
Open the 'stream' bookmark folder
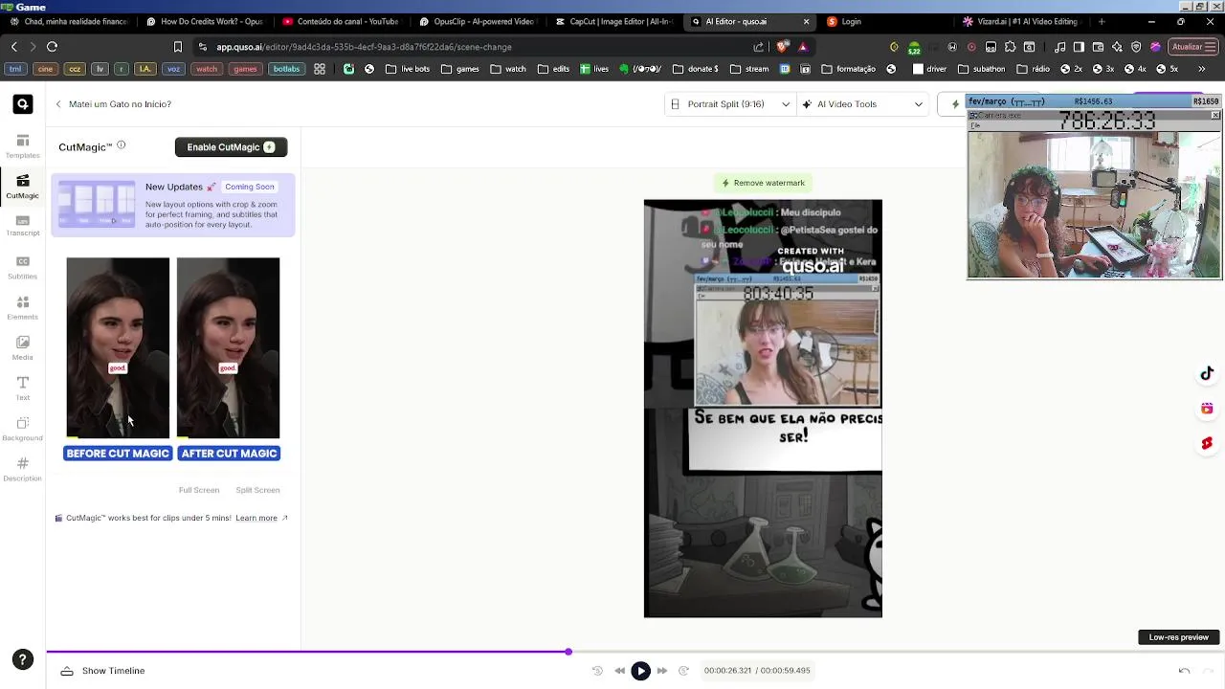click(x=749, y=69)
